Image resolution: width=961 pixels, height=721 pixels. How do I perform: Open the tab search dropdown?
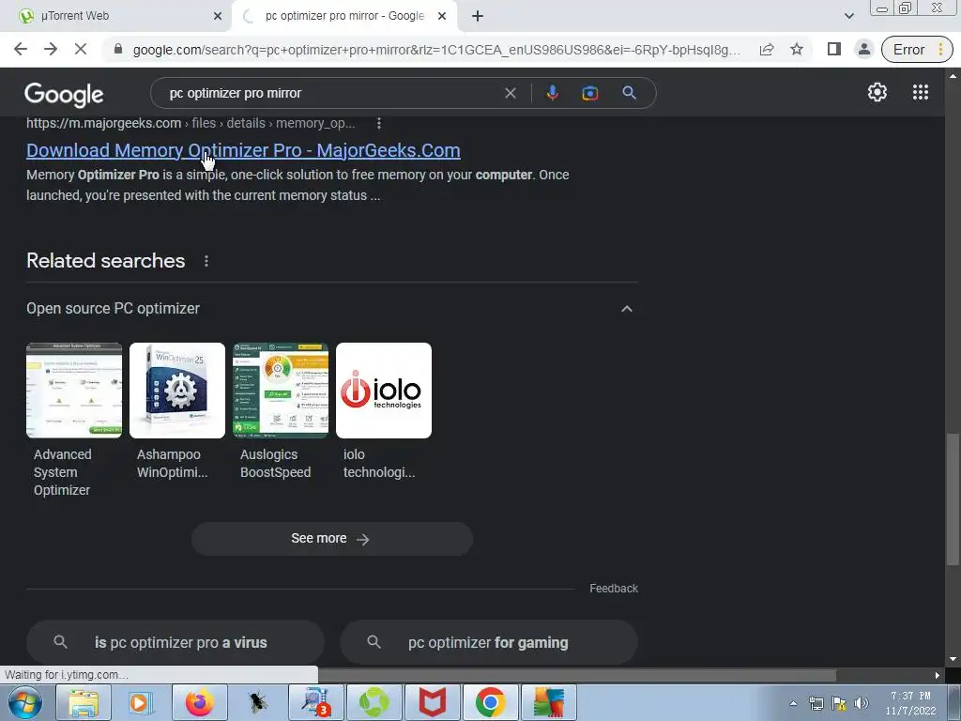(x=848, y=16)
